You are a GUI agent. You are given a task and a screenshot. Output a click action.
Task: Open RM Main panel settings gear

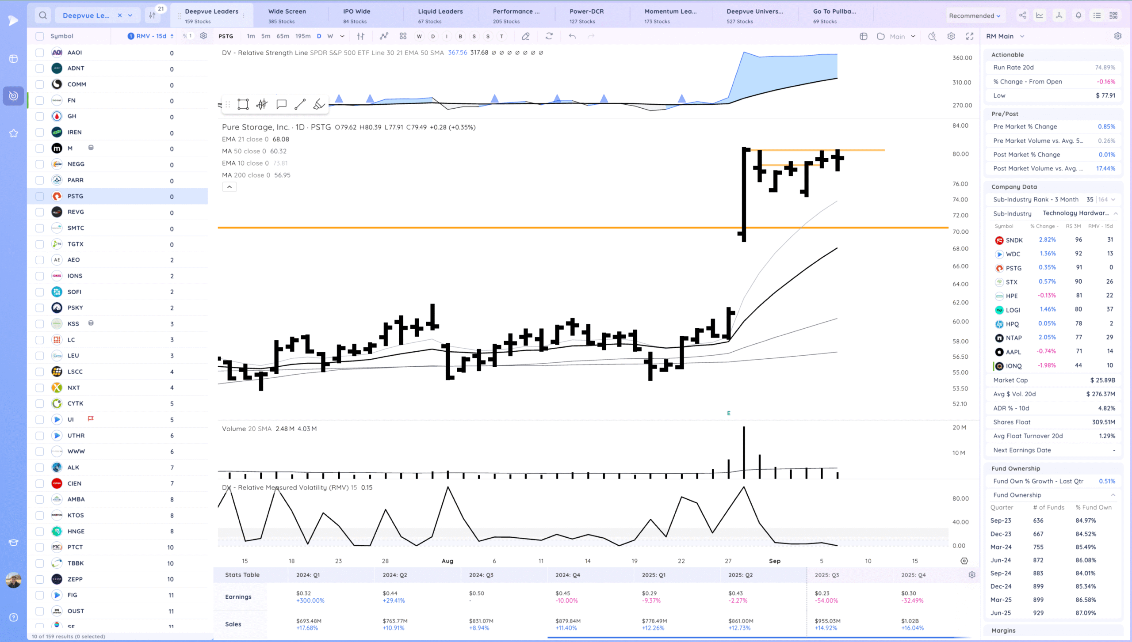click(x=1118, y=36)
